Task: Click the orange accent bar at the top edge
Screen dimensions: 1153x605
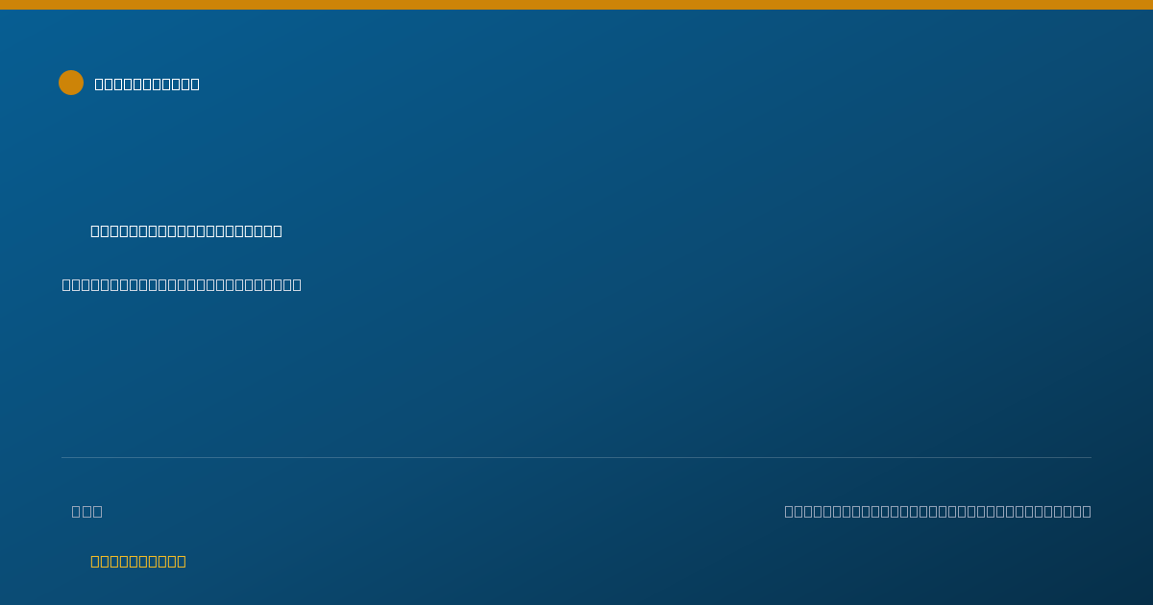Action: (x=576, y=5)
